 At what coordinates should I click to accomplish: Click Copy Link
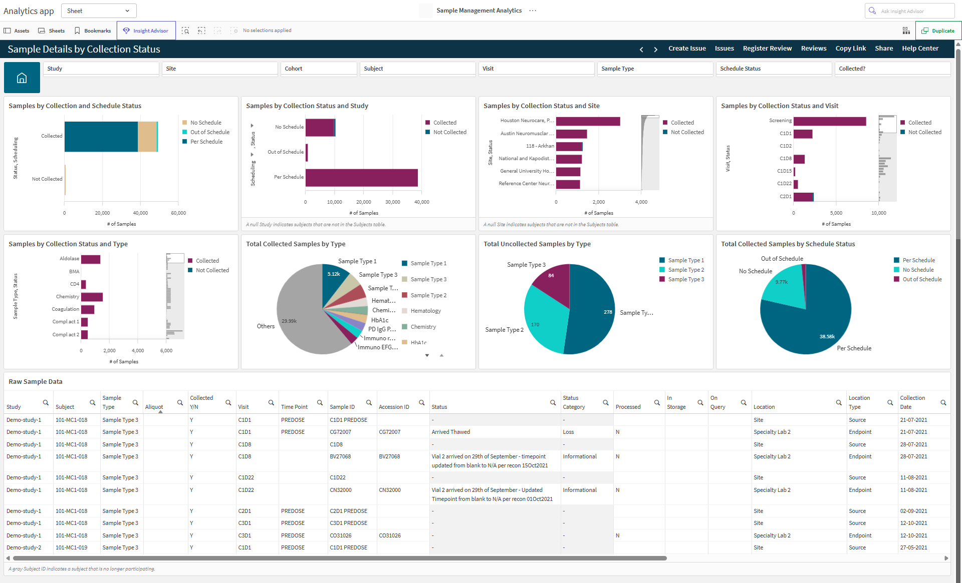point(850,49)
